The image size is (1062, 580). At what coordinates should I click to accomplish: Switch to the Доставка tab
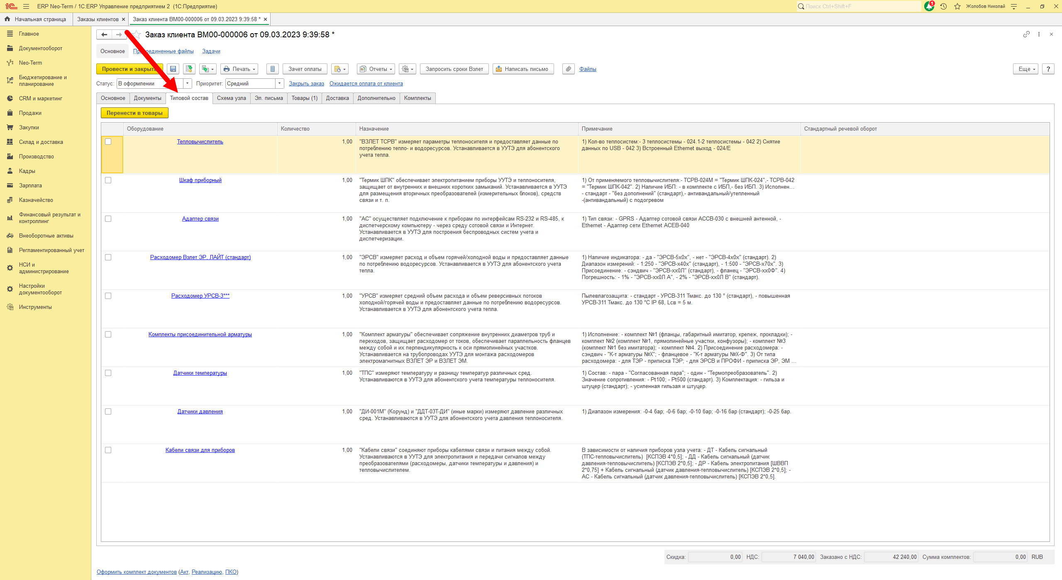pyautogui.click(x=337, y=98)
